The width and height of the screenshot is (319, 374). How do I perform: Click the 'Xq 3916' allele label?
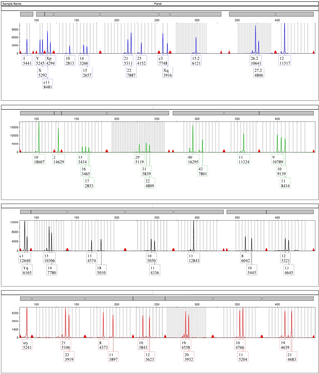point(168,73)
